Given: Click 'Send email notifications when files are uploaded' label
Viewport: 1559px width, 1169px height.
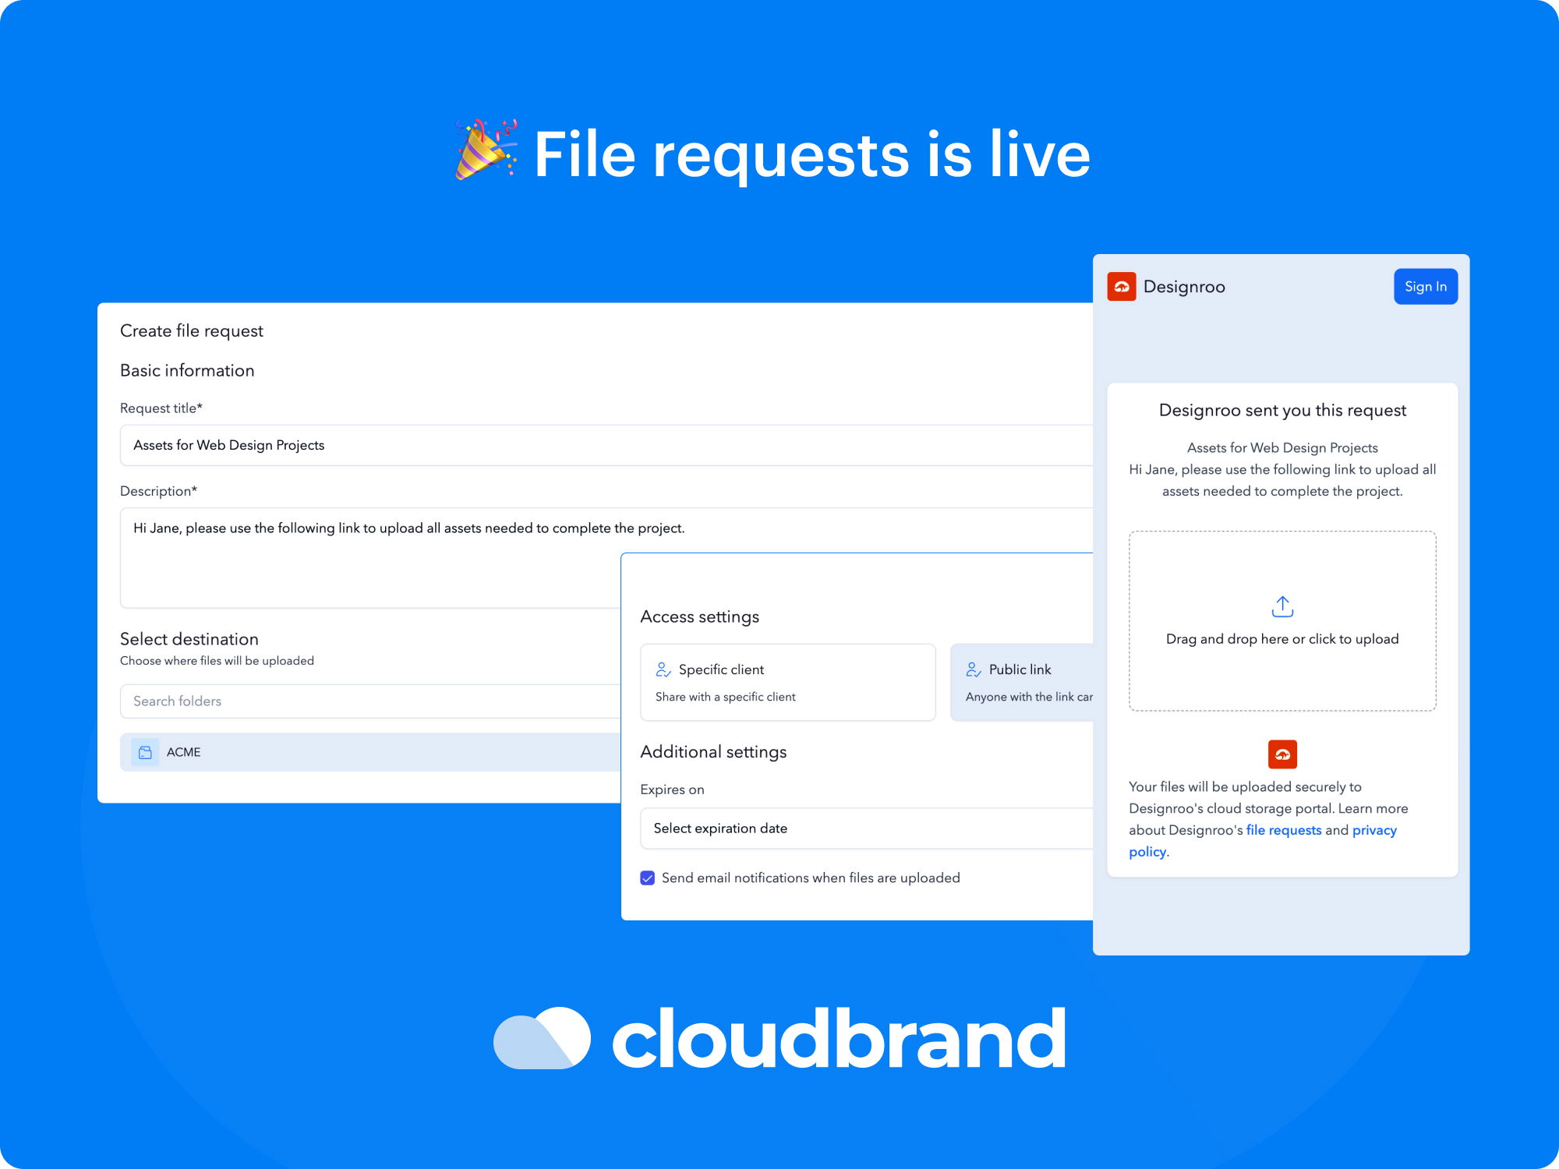Looking at the screenshot, I should coord(811,878).
